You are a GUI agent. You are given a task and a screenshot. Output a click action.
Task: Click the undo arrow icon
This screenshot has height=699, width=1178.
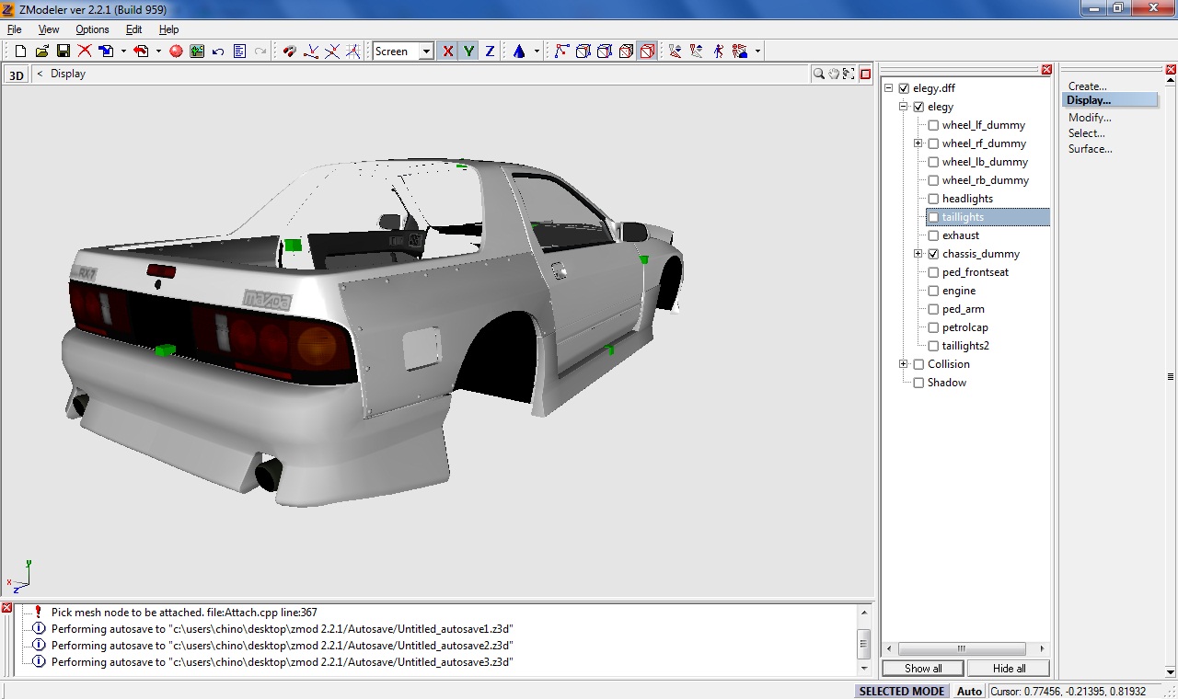click(x=218, y=52)
